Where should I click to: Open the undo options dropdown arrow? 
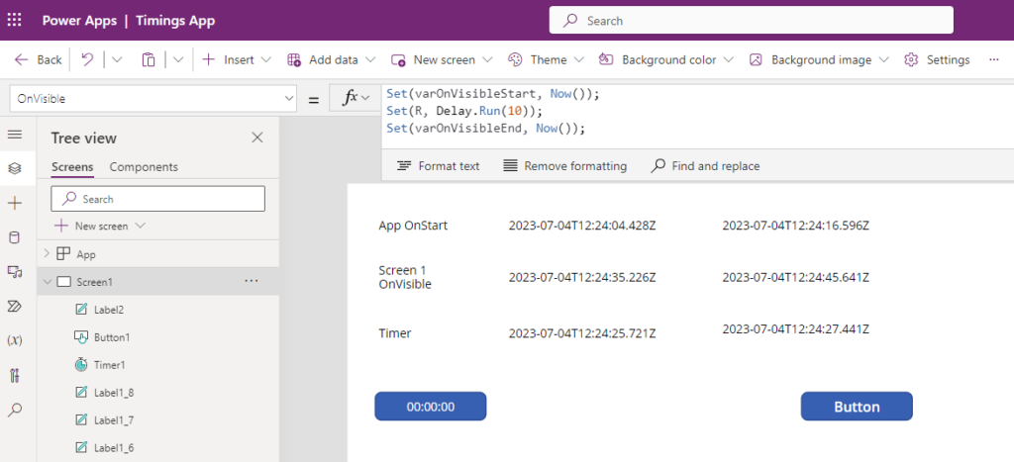[x=117, y=59]
